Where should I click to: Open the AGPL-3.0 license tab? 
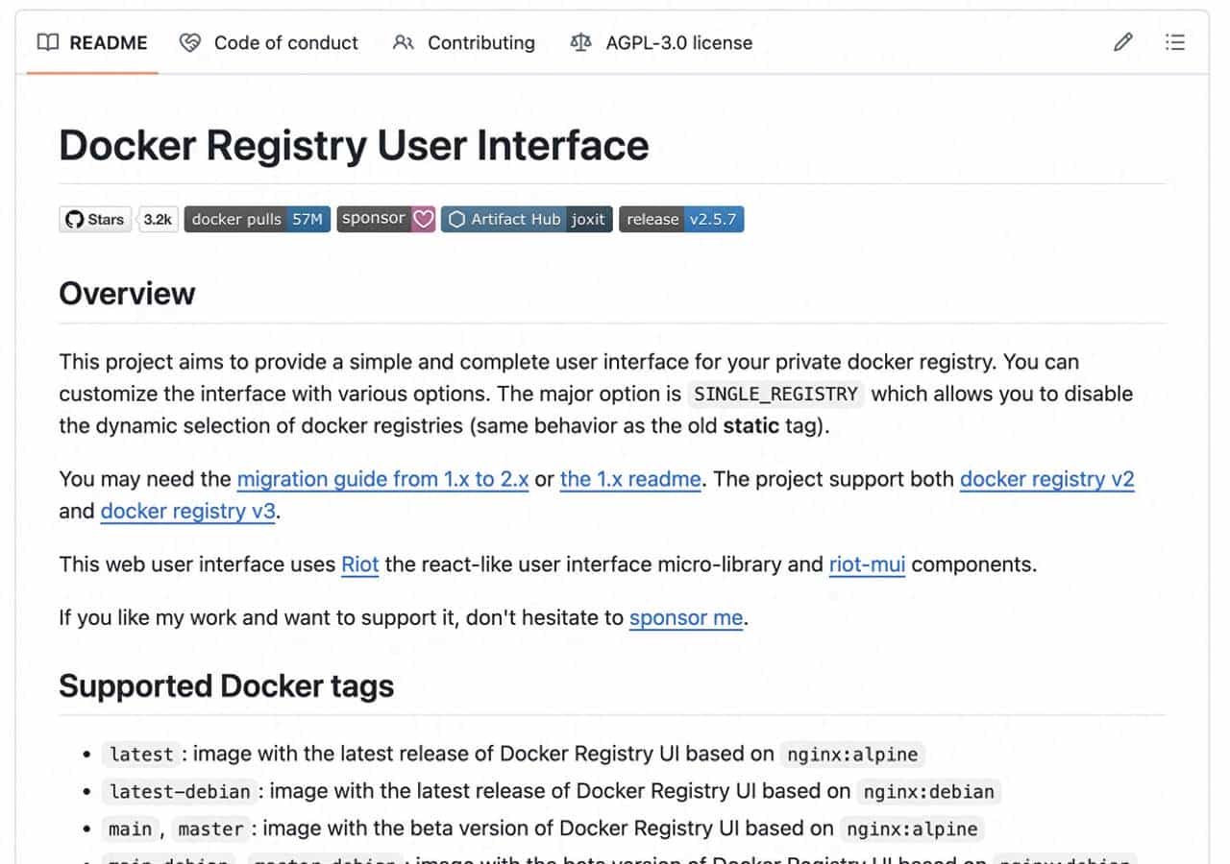pos(677,42)
